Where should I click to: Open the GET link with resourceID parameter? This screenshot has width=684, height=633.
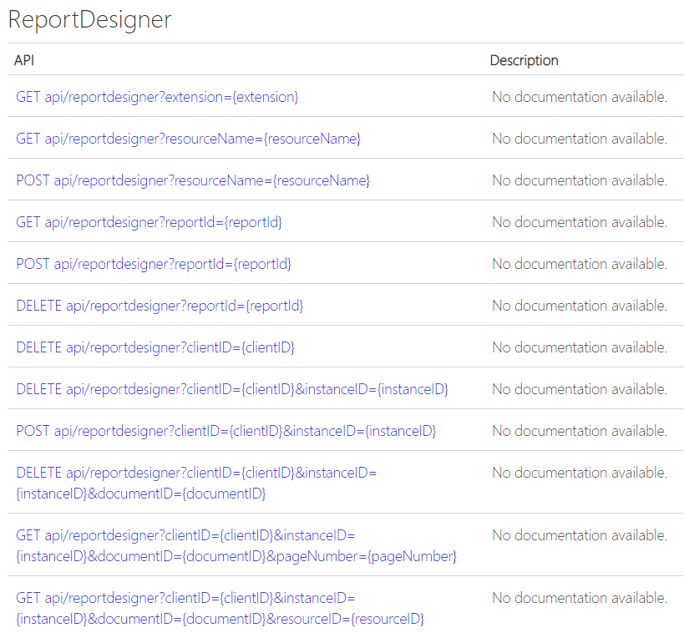220,609
